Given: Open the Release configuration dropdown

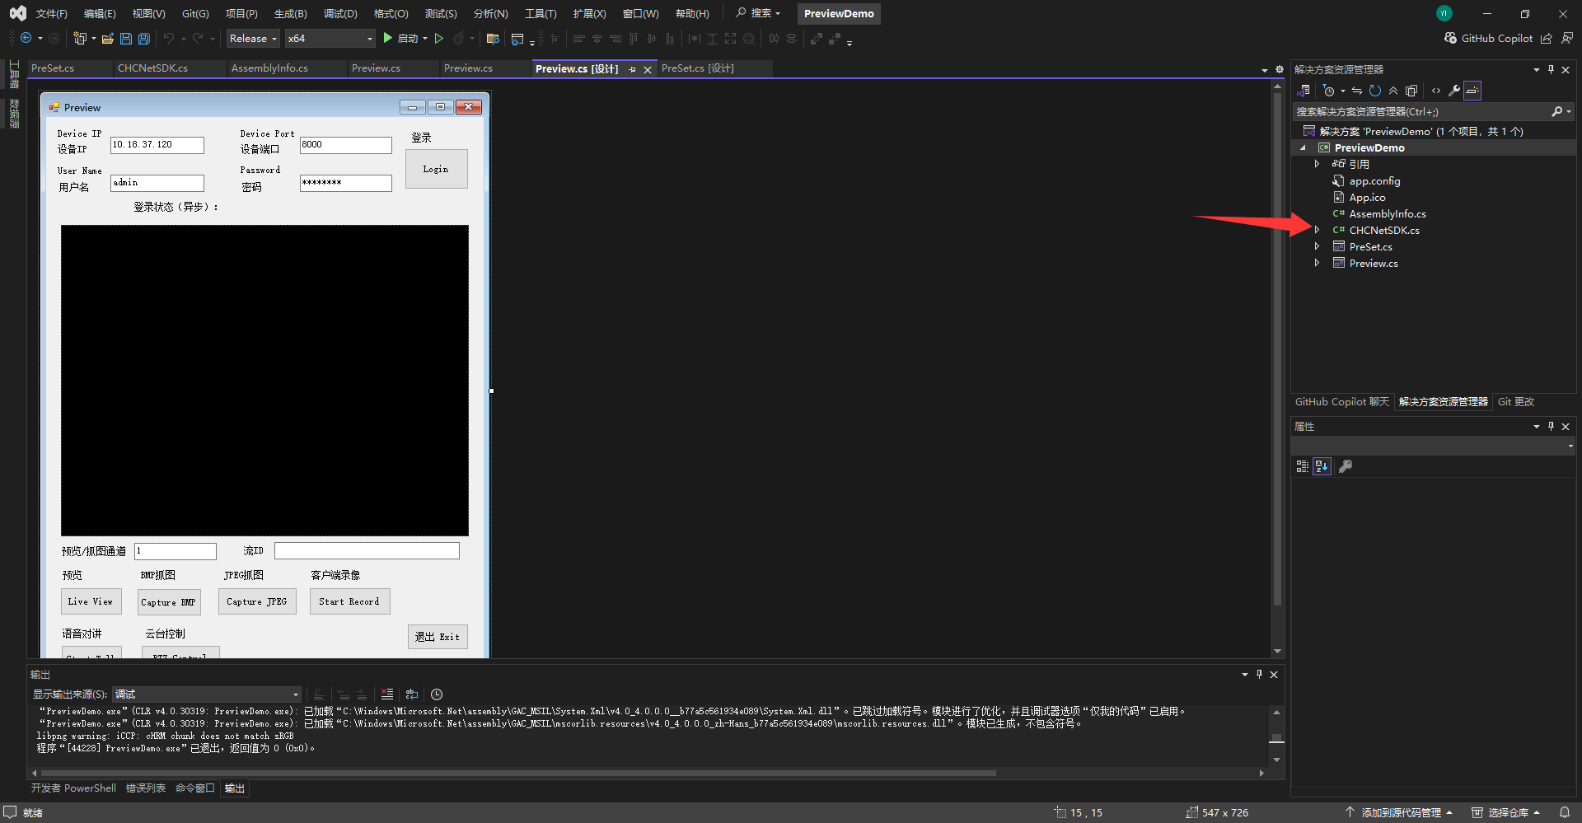Looking at the screenshot, I should [253, 39].
